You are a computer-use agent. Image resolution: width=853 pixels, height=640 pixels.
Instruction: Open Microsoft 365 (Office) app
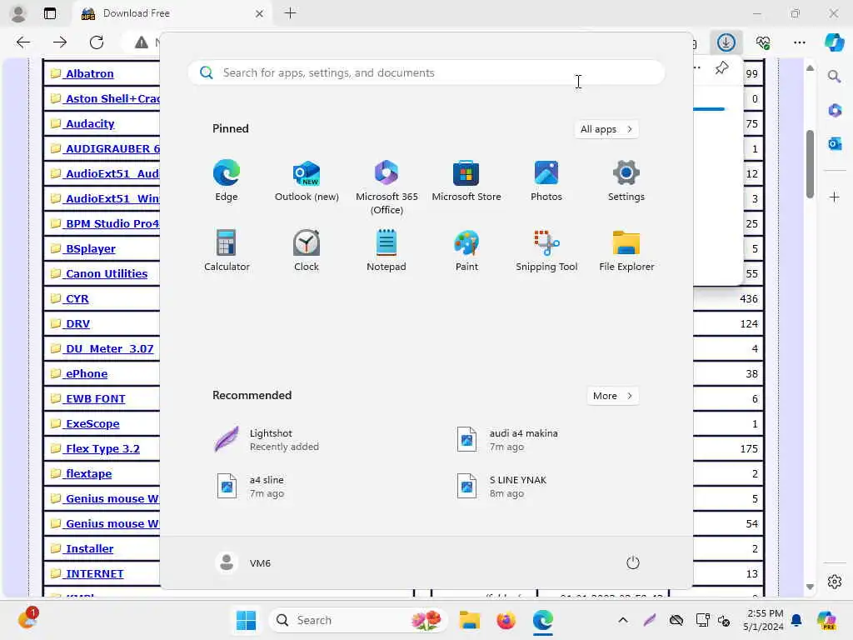pos(387,187)
